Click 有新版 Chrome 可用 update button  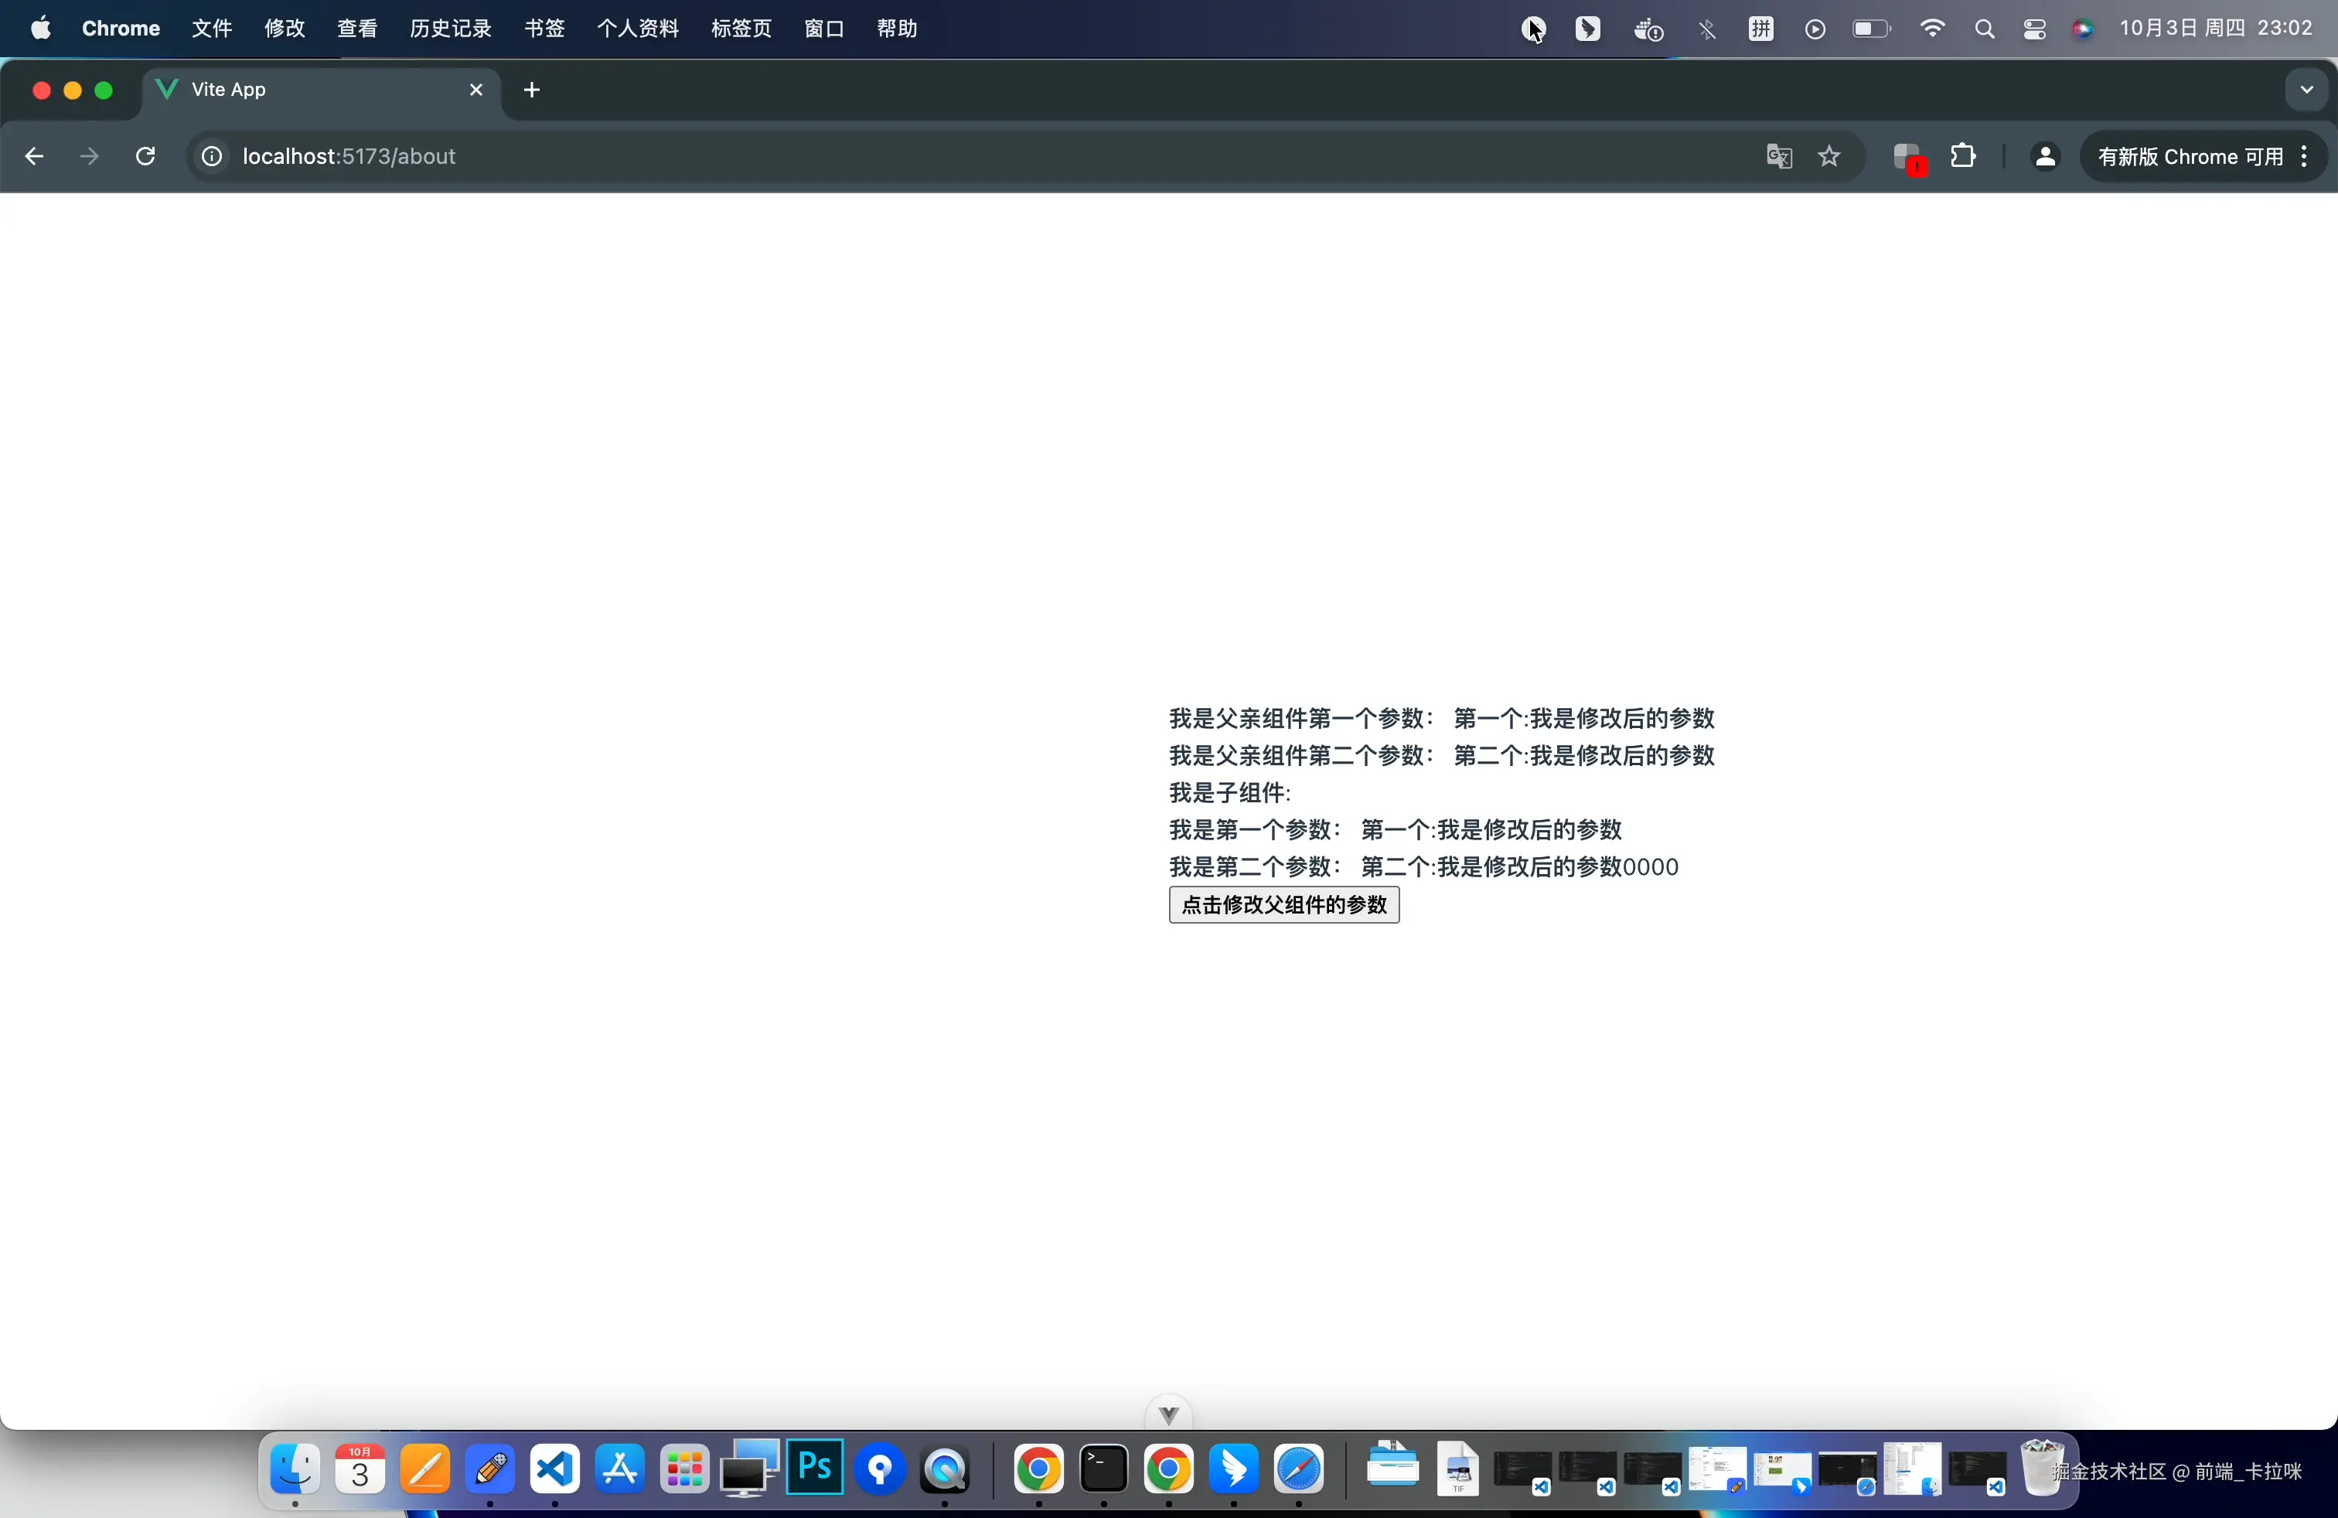2190,156
